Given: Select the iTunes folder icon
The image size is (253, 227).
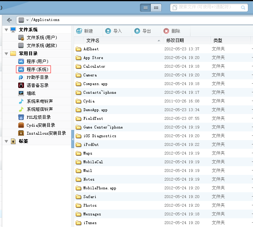Looking at the screenshot, I should click(79, 223).
